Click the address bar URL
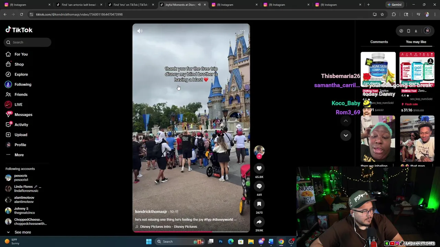 [79, 14]
